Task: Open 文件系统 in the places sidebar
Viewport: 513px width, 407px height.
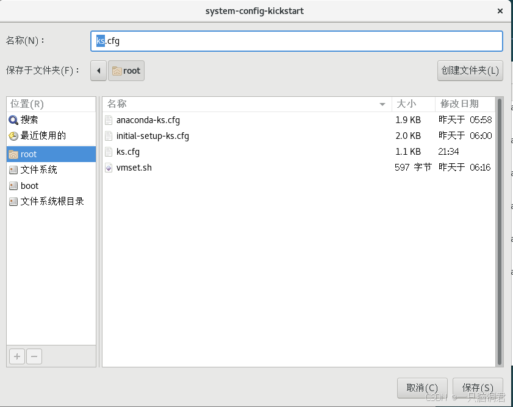Action: pyautogui.click(x=51, y=170)
